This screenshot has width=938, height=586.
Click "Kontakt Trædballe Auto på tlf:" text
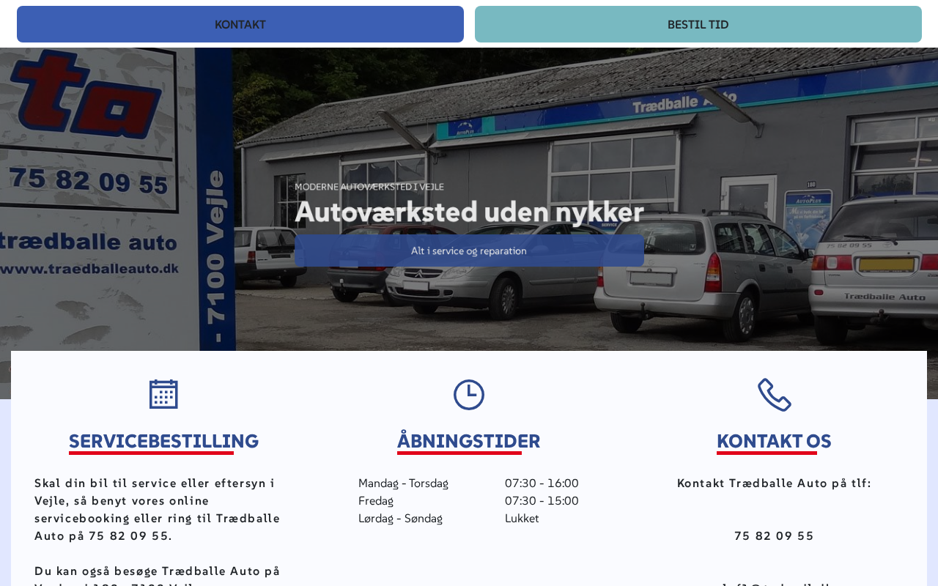pos(774,483)
